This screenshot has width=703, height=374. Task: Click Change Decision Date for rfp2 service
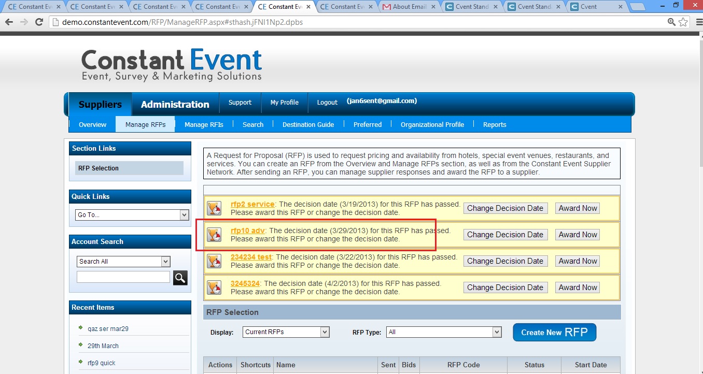click(x=505, y=208)
